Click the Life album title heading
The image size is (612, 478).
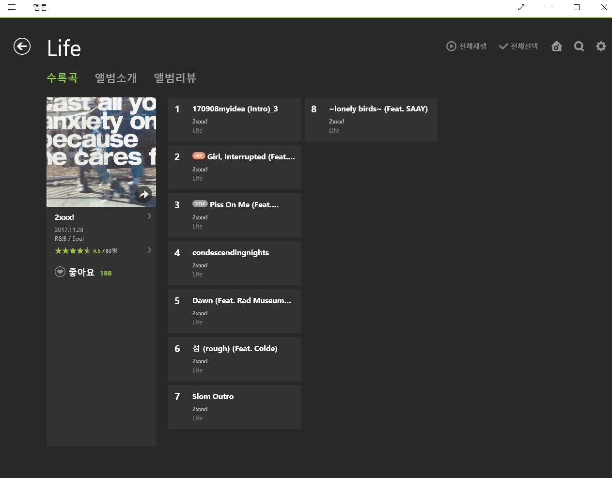pyautogui.click(x=64, y=48)
